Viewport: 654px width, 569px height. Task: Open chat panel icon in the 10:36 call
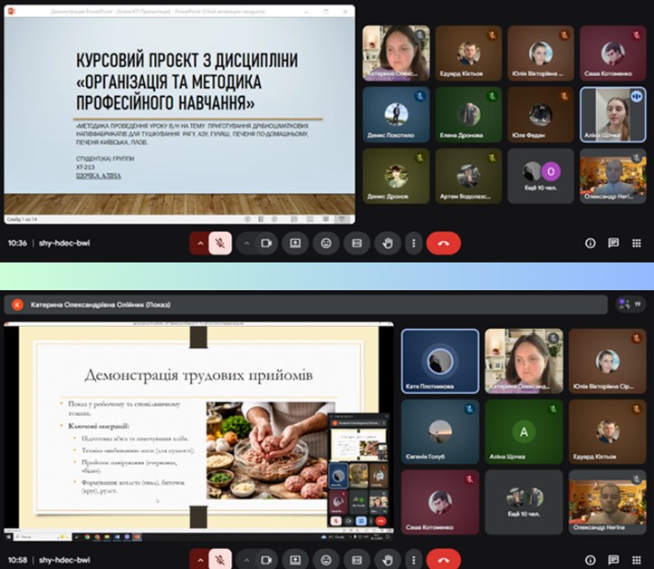(x=613, y=243)
